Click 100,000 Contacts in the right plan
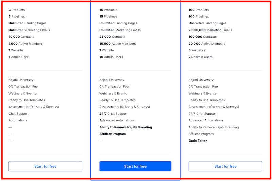 [202, 37]
